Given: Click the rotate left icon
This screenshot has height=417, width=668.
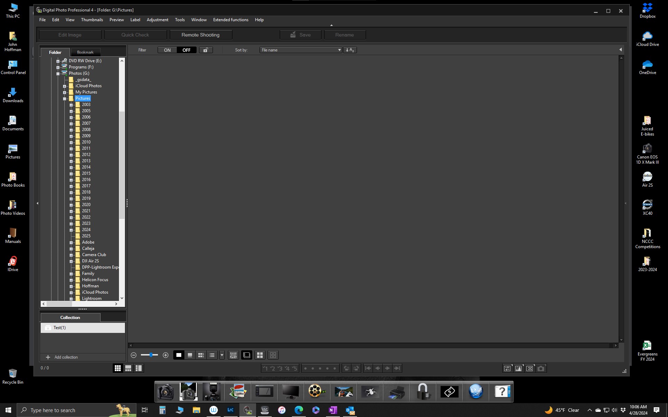Looking at the screenshot, I should pos(347,368).
